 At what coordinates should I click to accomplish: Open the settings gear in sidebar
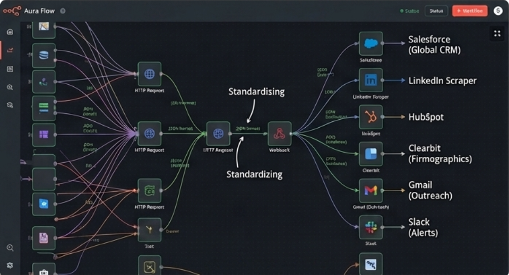coord(10,265)
